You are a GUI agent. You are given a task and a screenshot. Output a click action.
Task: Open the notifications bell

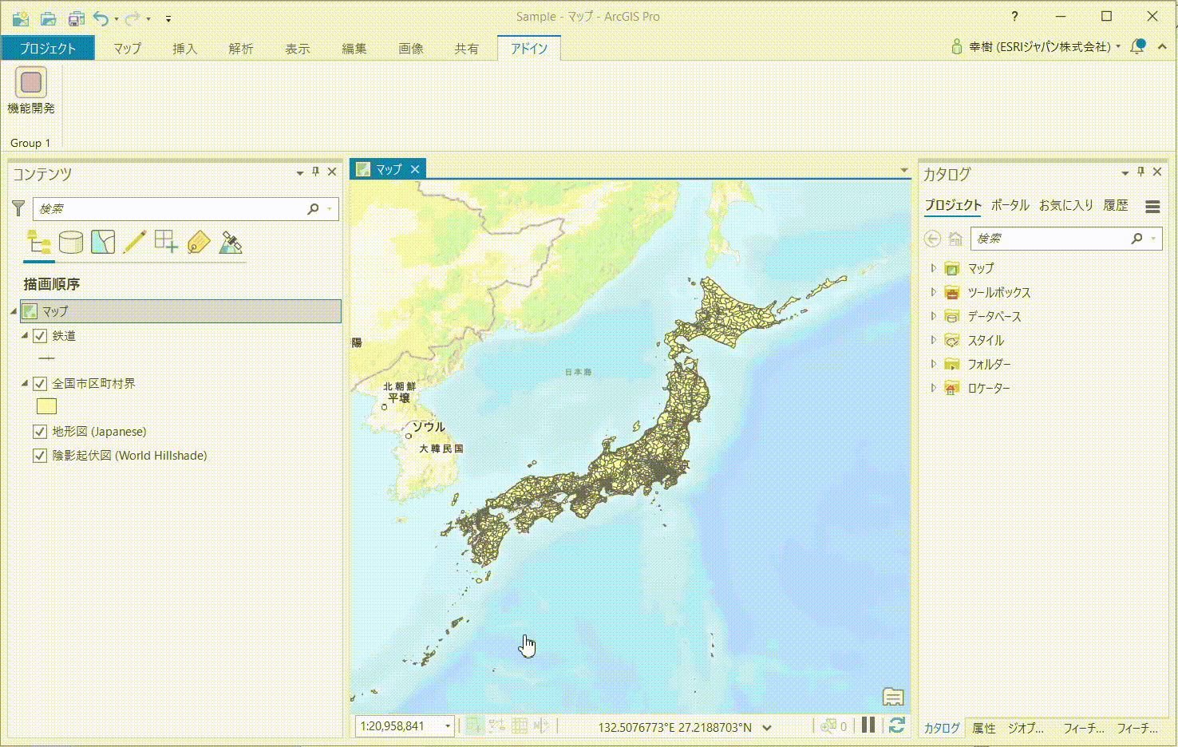[x=1137, y=47]
